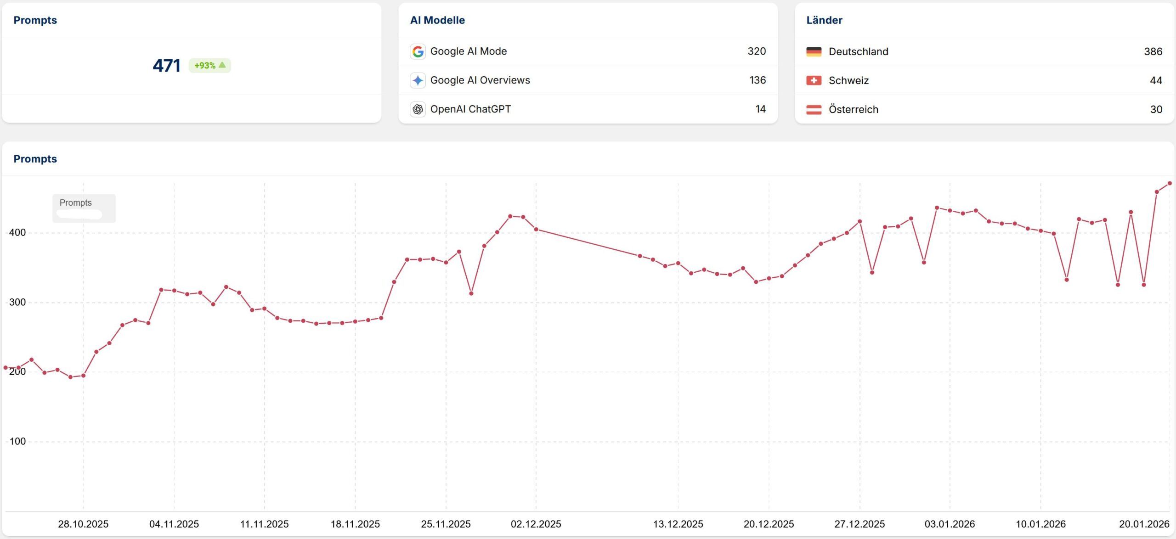Viewport: 1176px width, 539px height.
Task: Click the 471 prompts total number
Action: (x=166, y=66)
